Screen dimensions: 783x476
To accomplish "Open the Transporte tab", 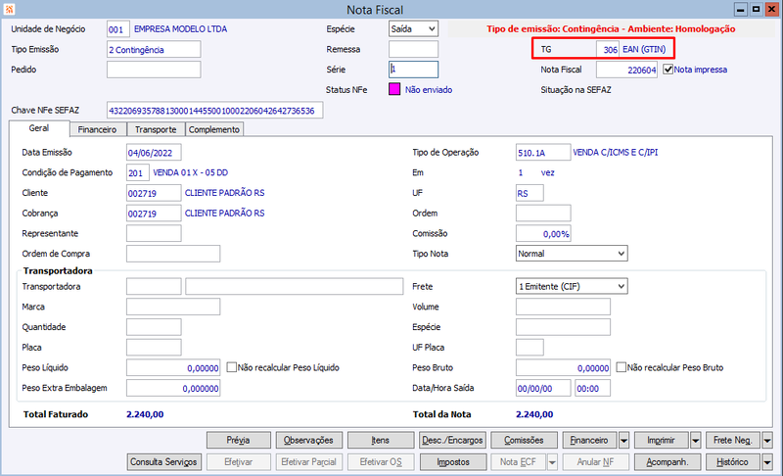I will [156, 129].
